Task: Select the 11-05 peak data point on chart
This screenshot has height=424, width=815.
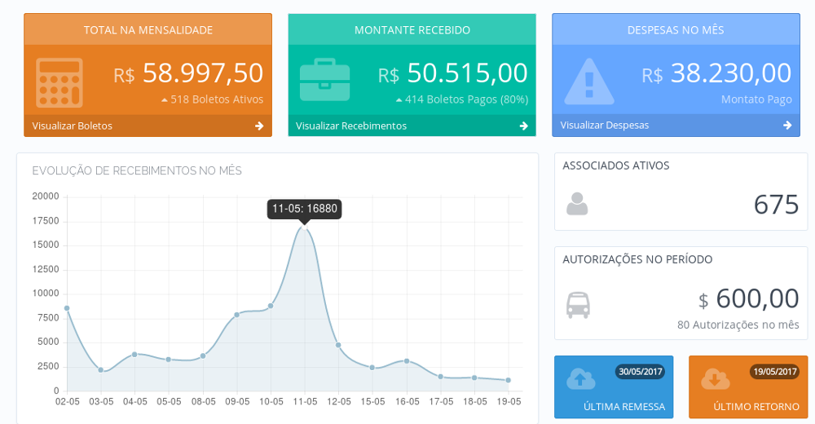Action: point(305,227)
